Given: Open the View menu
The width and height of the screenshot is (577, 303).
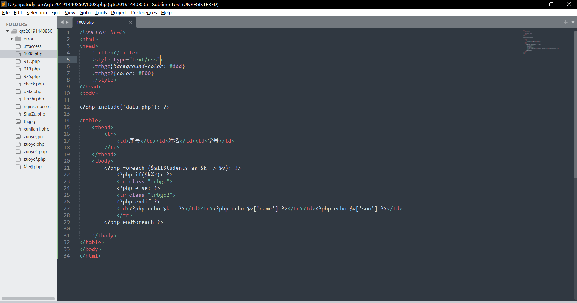Looking at the screenshot, I should click(70, 12).
